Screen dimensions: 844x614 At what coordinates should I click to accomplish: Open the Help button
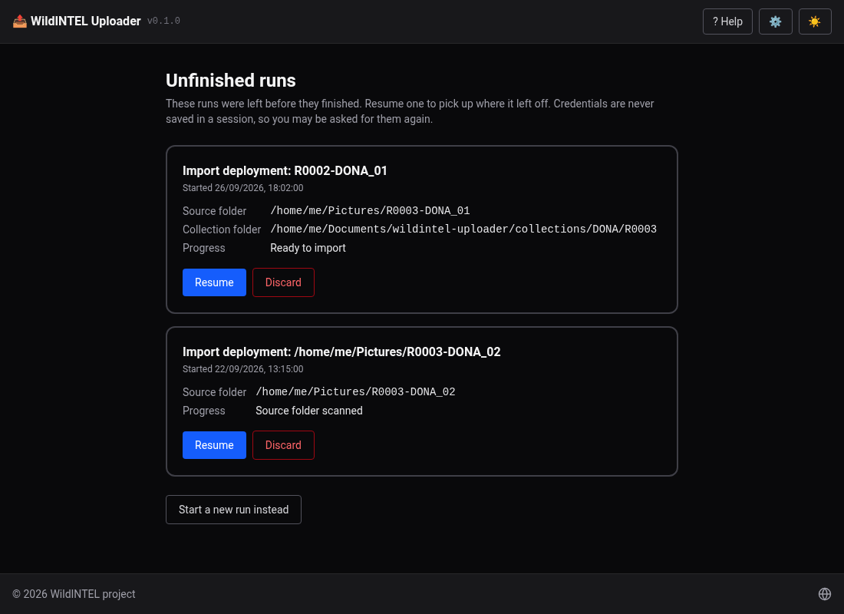[x=727, y=21]
